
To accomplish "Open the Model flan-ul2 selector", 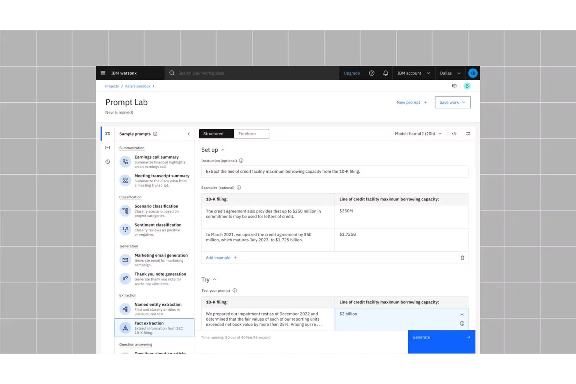I will pos(418,134).
